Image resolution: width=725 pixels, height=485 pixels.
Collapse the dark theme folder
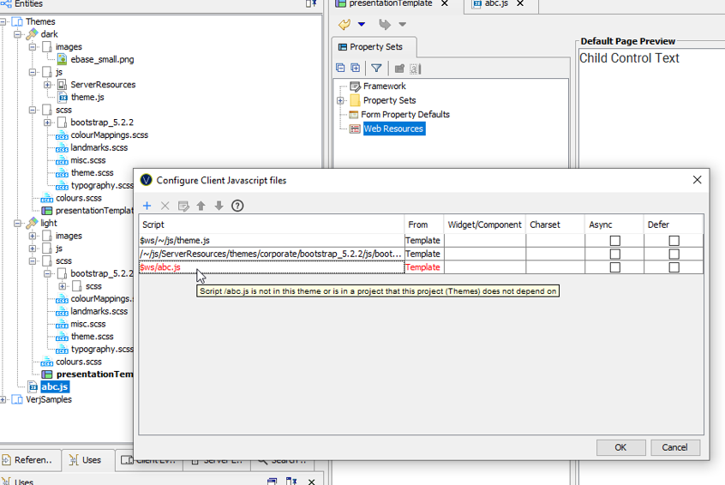[18, 35]
